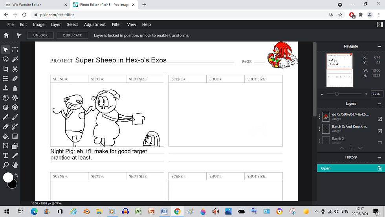
Task: Click the Navigate panel thumbnail preview
Action: pyautogui.click(x=339, y=70)
